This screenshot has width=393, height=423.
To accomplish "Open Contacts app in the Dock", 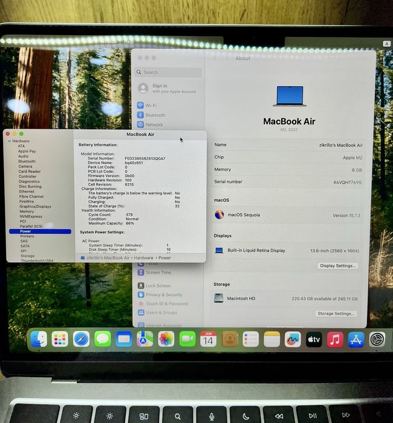I will pyautogui.click(x=230, y=339).
